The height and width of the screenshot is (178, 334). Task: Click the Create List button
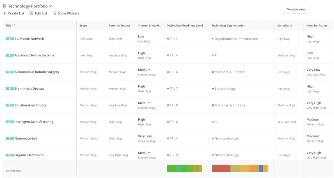tap(14, 13)
